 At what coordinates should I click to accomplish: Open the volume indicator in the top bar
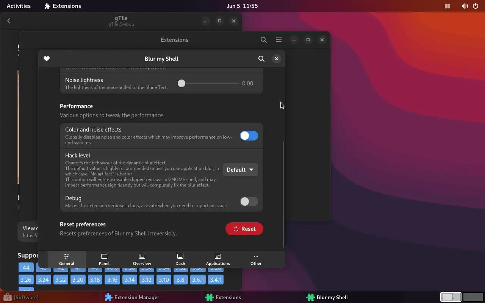click(465, 6)
